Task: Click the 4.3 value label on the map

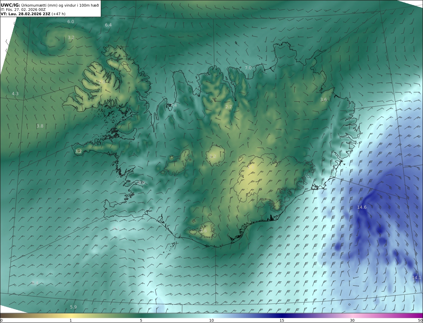Action: [15, 94]
